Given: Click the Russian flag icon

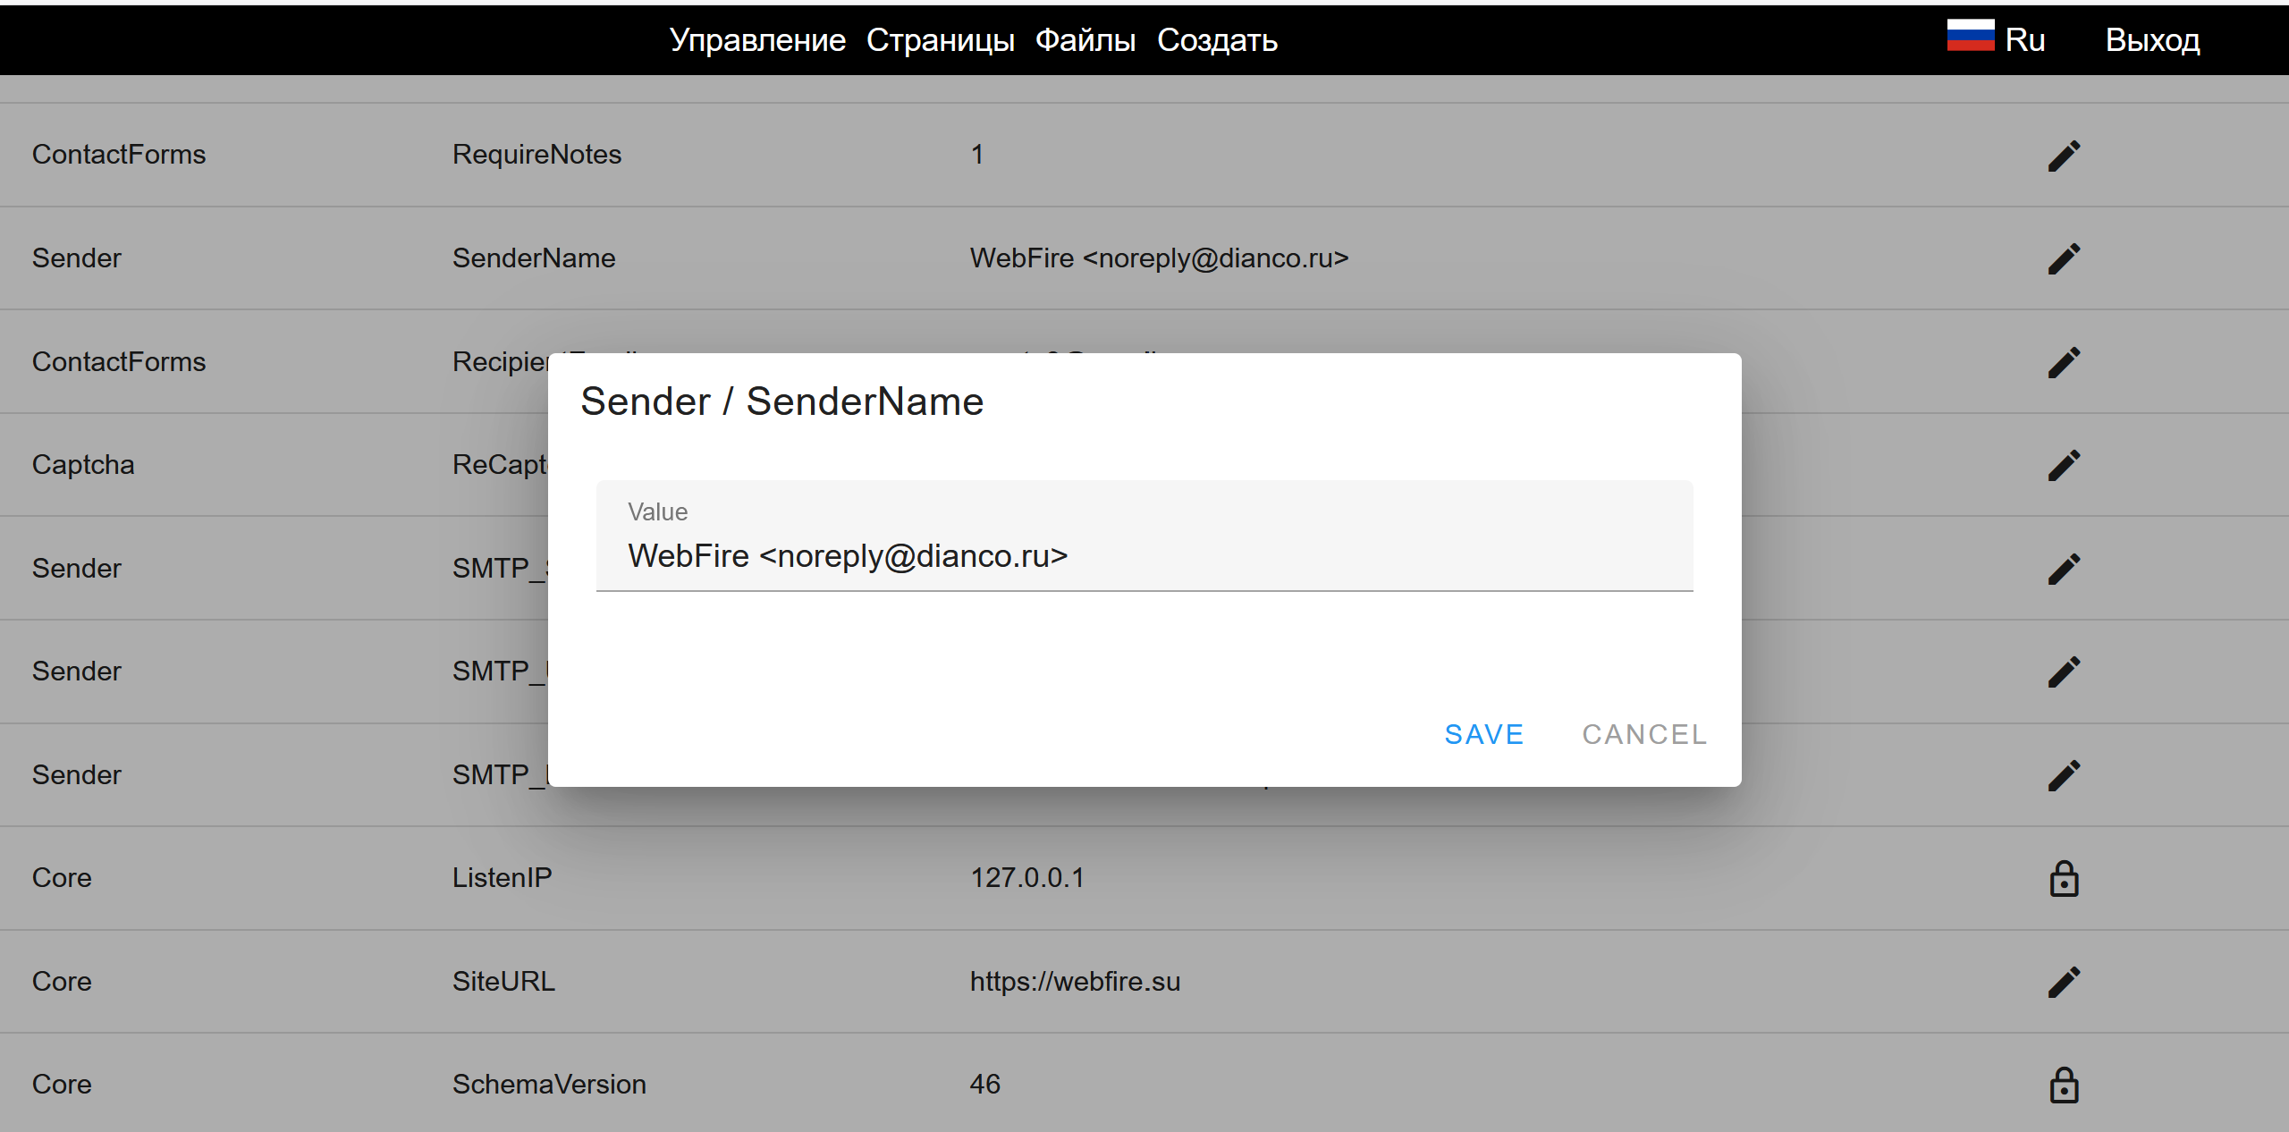Looking at the screenshot, I should (1971, 37).
